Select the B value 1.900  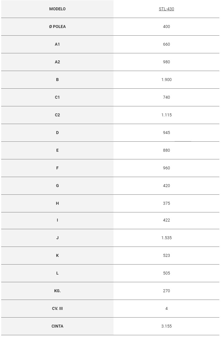click(166, 80)
